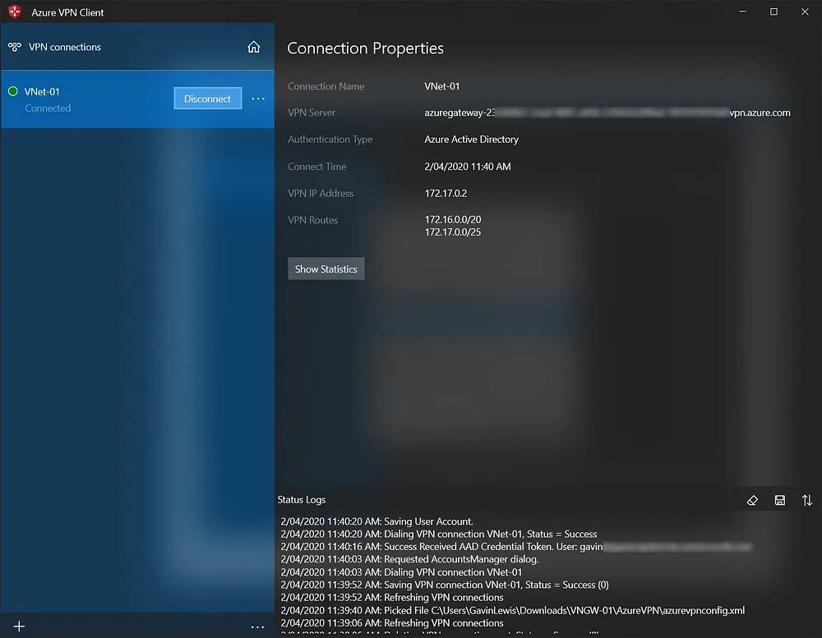Click log entry Saving VPN connection VNet-01
Image resolution: width=822 pixels, height=638 pixels.
(445, 585)
